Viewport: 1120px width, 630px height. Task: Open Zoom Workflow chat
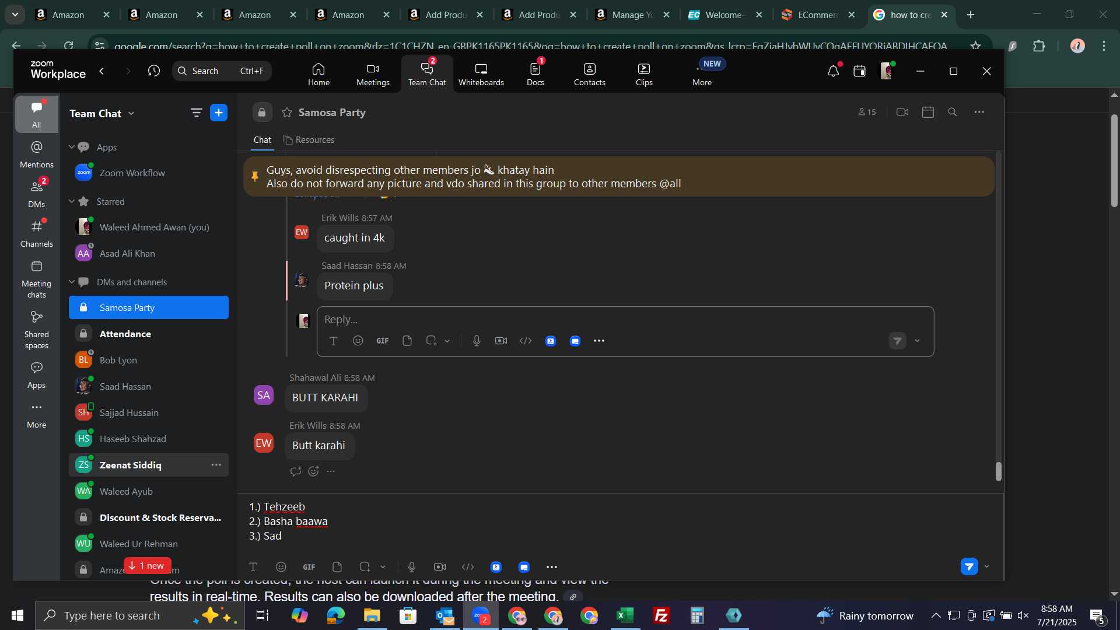coord(149,173)
